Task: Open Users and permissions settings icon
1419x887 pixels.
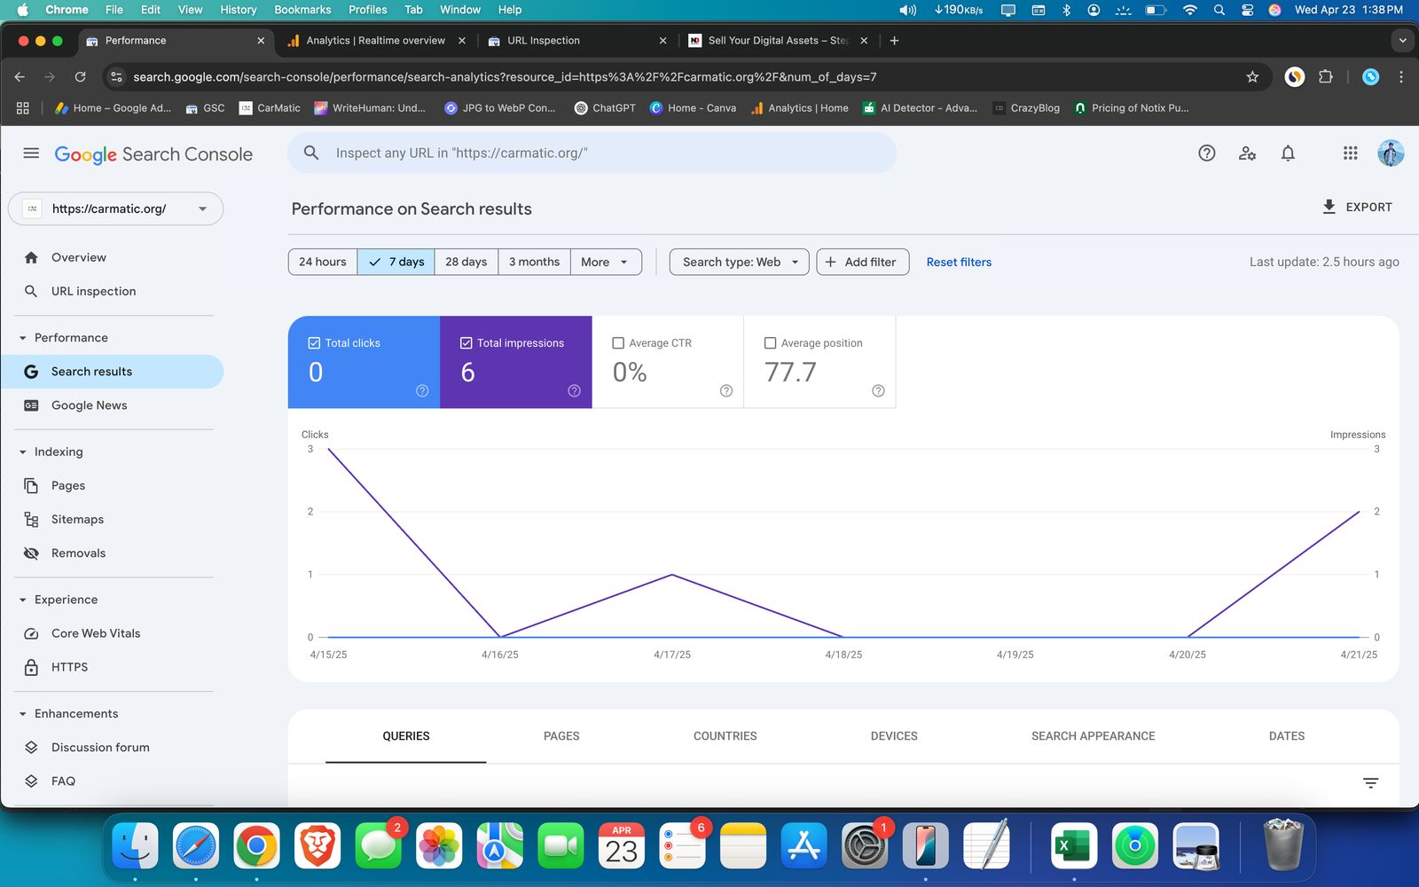Action: 1247,153
